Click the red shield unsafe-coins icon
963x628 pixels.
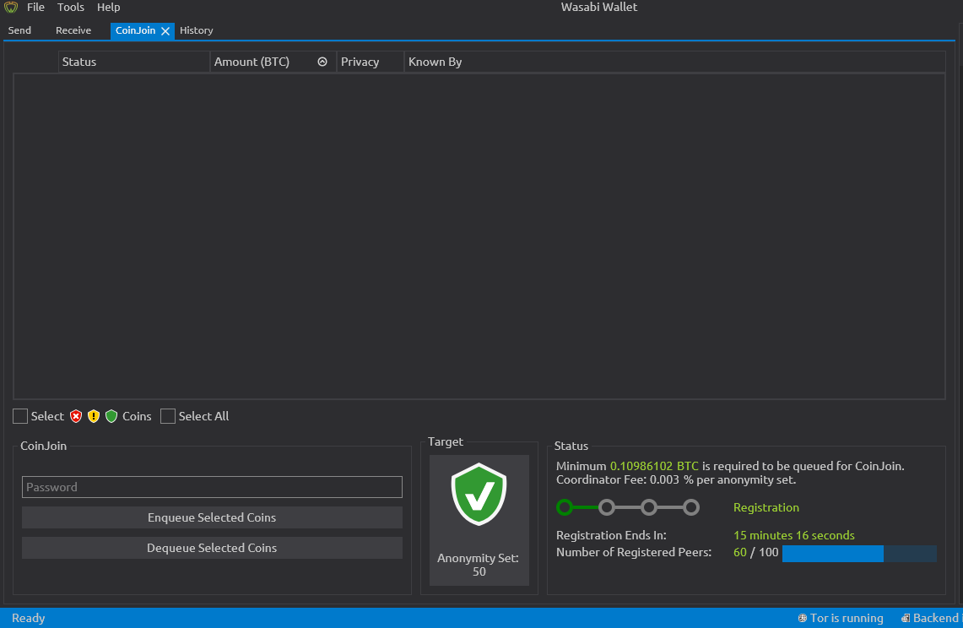(76, 417)
